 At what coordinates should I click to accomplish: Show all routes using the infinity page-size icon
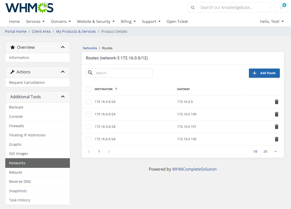pyautogui.click(x=275, y=151)
